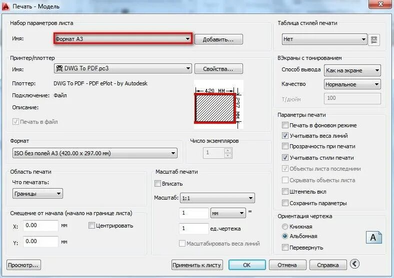Expand the ISO без полей А3 paper size dropdown
Viewport: 394px width, 278px height.
pos(94,153)
